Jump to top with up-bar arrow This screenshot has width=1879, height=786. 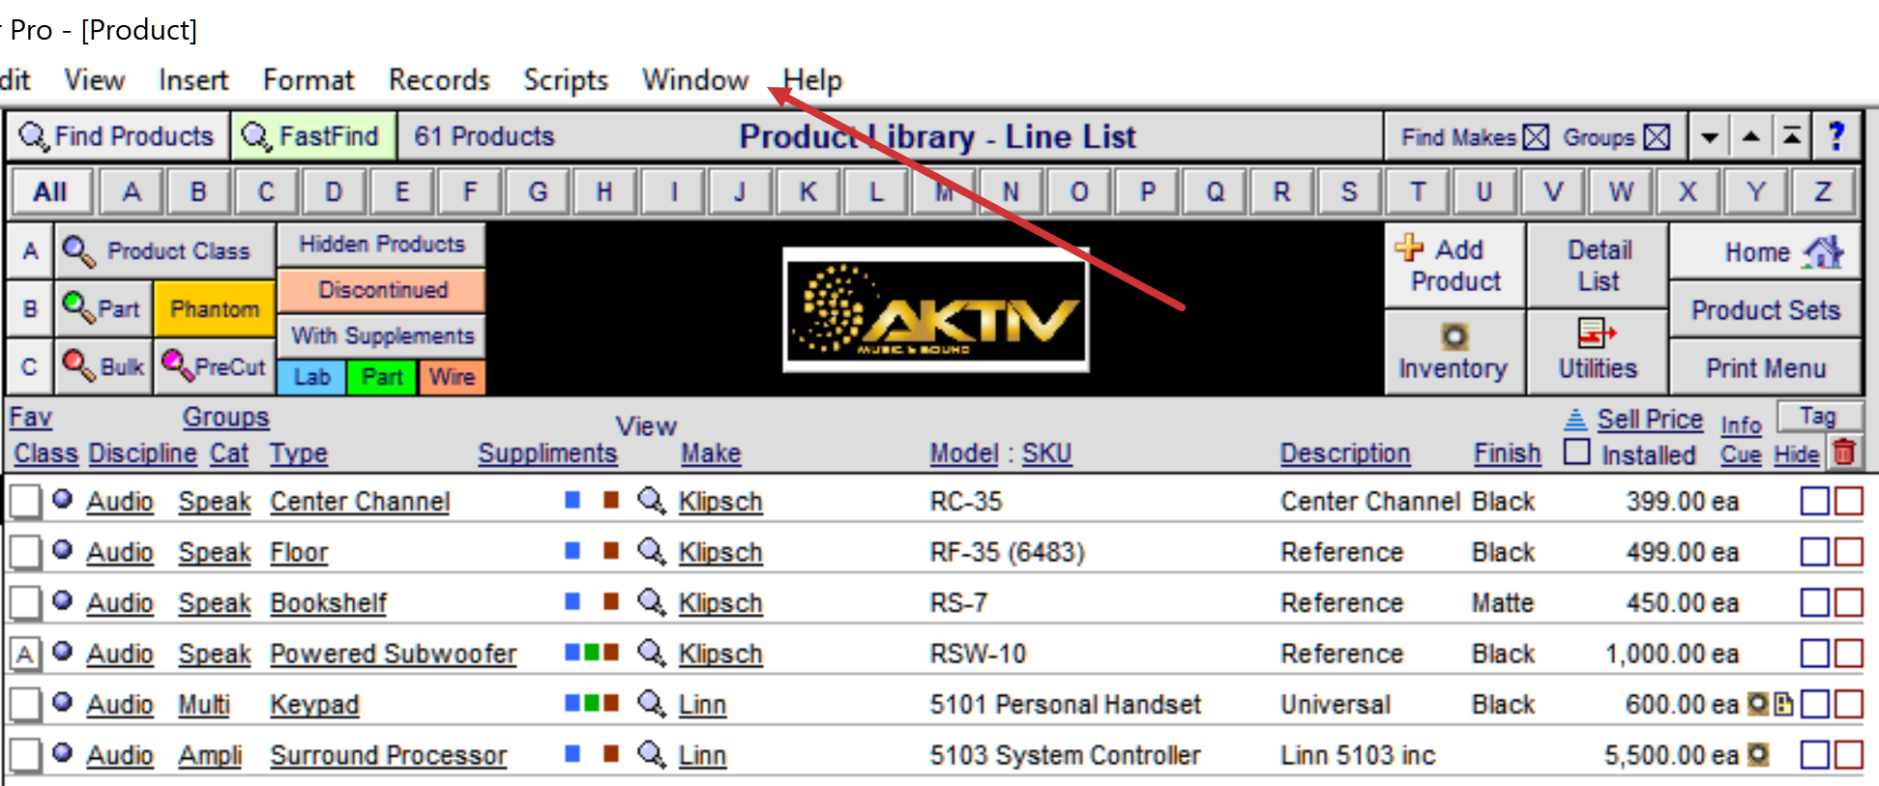[x=1792, y=136]
